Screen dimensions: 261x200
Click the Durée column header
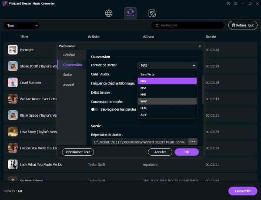(x=211, y=36)
